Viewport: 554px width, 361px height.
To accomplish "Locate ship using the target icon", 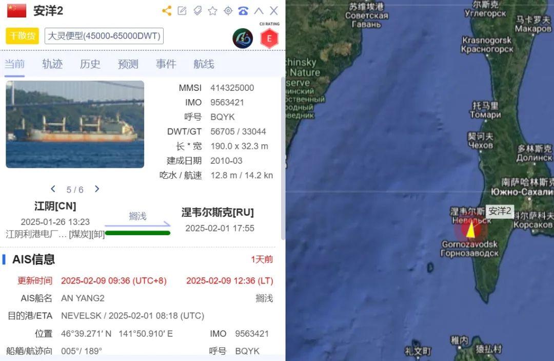I will tap(228, 11).
